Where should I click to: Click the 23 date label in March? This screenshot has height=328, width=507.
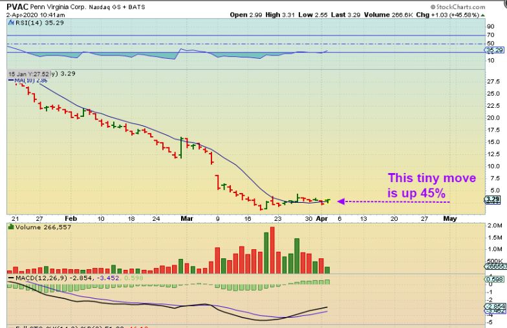(278, 218)
